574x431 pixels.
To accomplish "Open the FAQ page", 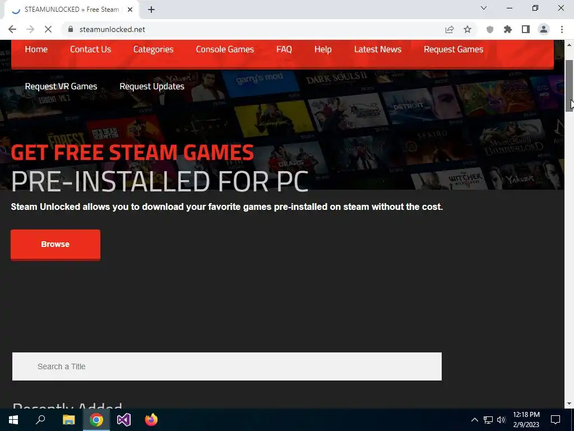I will [284, 49].
